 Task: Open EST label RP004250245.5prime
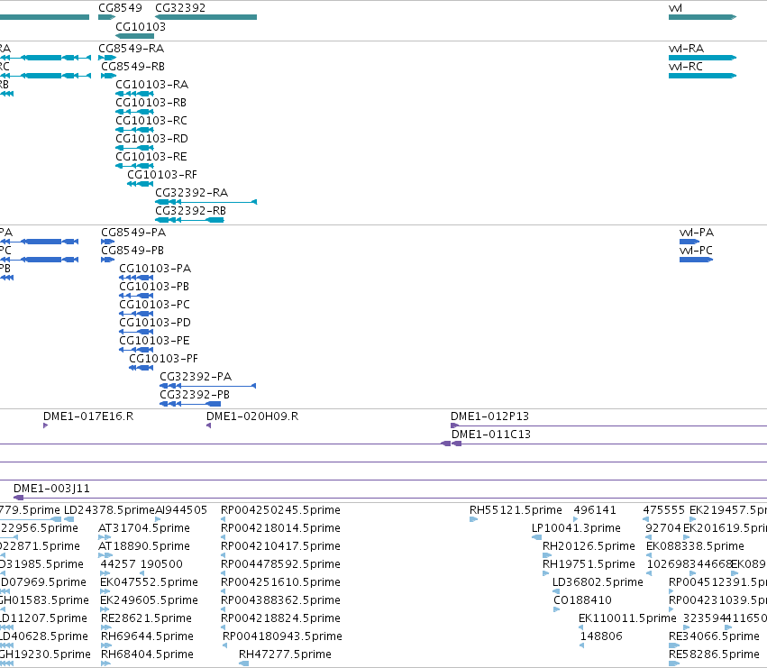(281, 510)
